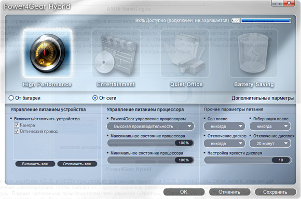
Task: Open the Высокая производительность dropdown
Action: [x=150, y=126]
